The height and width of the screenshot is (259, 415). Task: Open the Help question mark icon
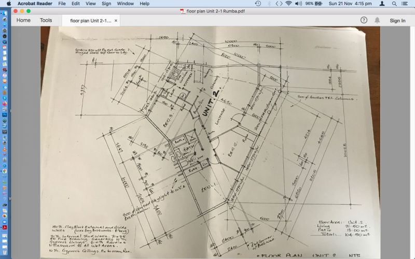(364, 20)
